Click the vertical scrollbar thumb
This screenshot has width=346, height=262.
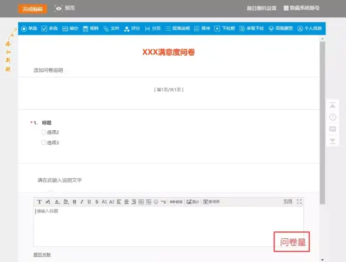[x=322, y=123]
